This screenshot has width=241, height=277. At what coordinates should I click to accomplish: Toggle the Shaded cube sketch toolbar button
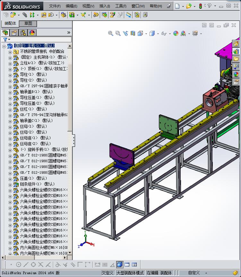tap(120, 264)
